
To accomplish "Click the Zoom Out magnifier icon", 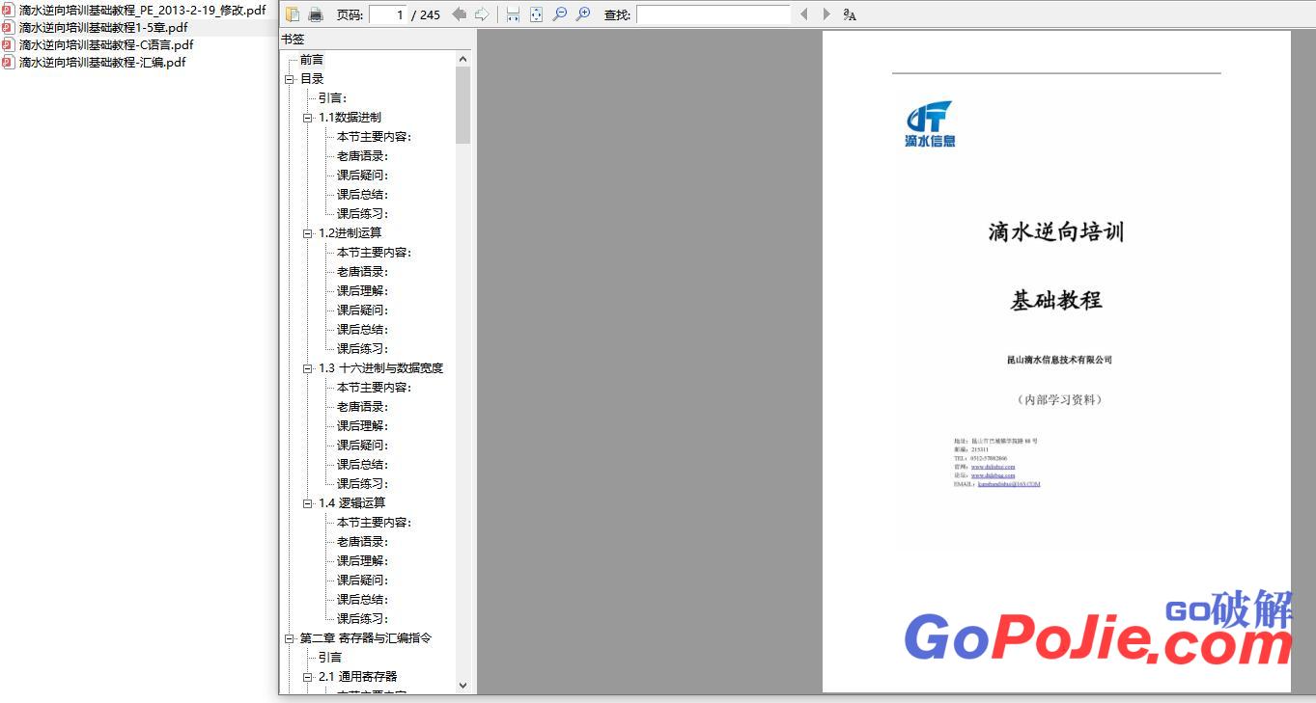I will click(x=559, y=14).
